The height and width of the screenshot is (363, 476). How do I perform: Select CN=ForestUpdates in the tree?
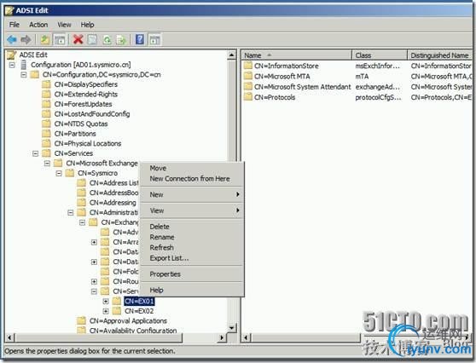pyautogui.click(x=84, y=104)
